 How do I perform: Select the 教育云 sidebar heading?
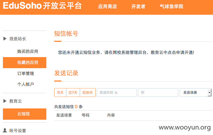(16, 101)
